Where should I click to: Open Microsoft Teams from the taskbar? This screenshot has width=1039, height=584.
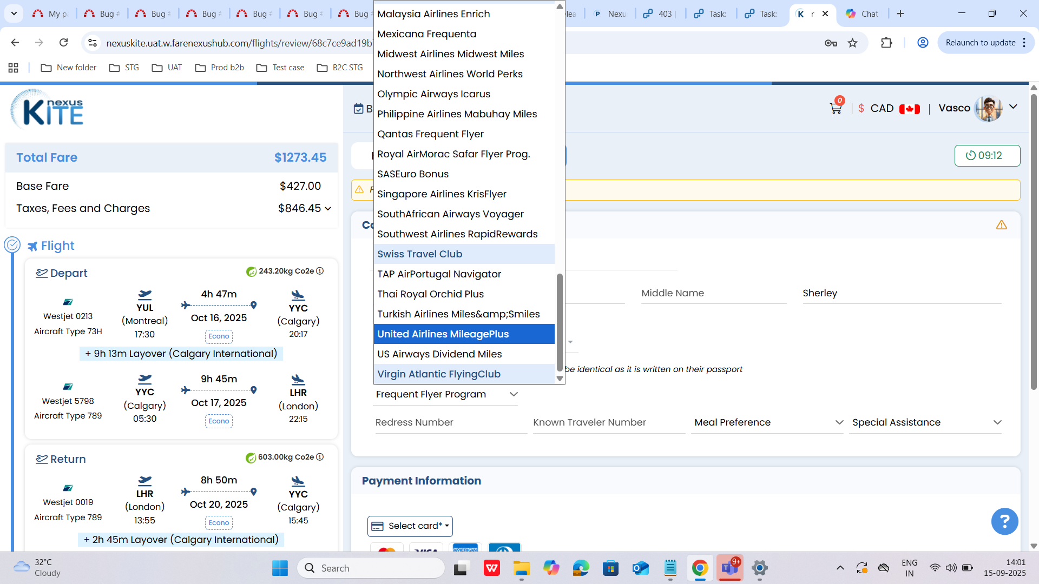(x=729, y=568)
